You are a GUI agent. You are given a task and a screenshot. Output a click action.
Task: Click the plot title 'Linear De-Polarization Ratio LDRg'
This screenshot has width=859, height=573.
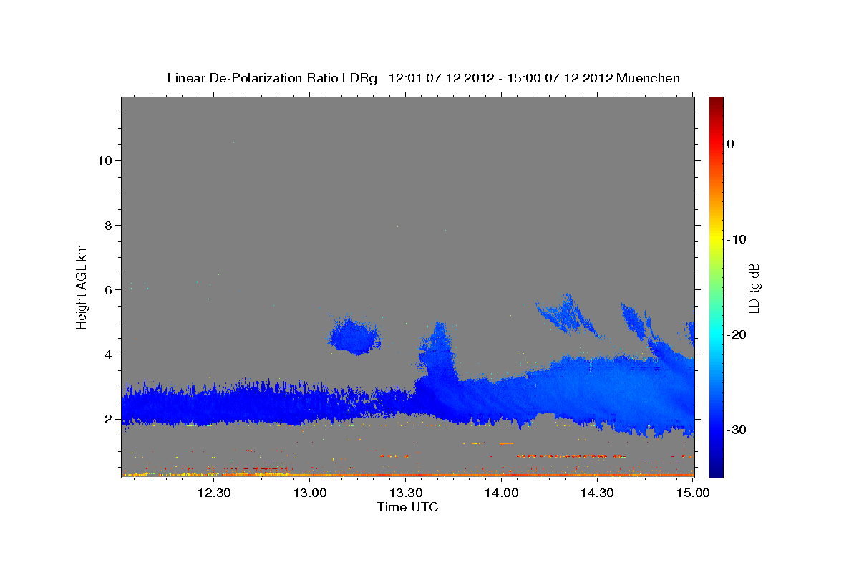pyautogui.click(x=272, y=78)
